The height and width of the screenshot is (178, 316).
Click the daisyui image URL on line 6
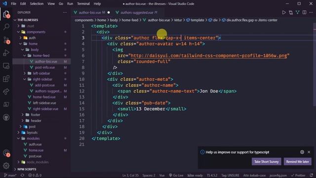click(x=209, y=55)
